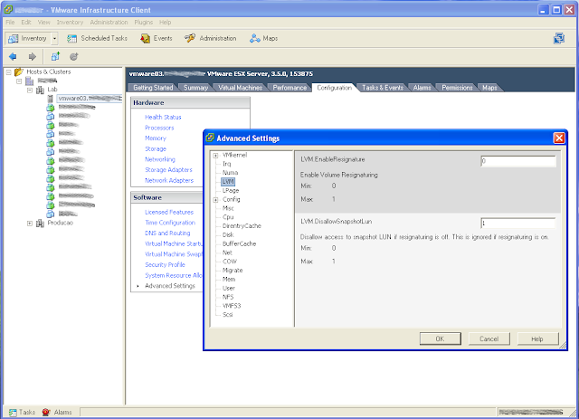The width and height of the screenshot is (579, 419).
Task: Open the Administration menu
Action: coord(109,22)
